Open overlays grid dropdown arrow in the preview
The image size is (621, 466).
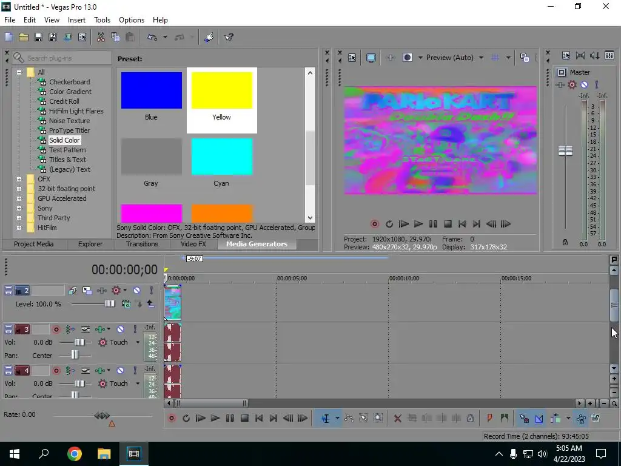tap(508, 58)
